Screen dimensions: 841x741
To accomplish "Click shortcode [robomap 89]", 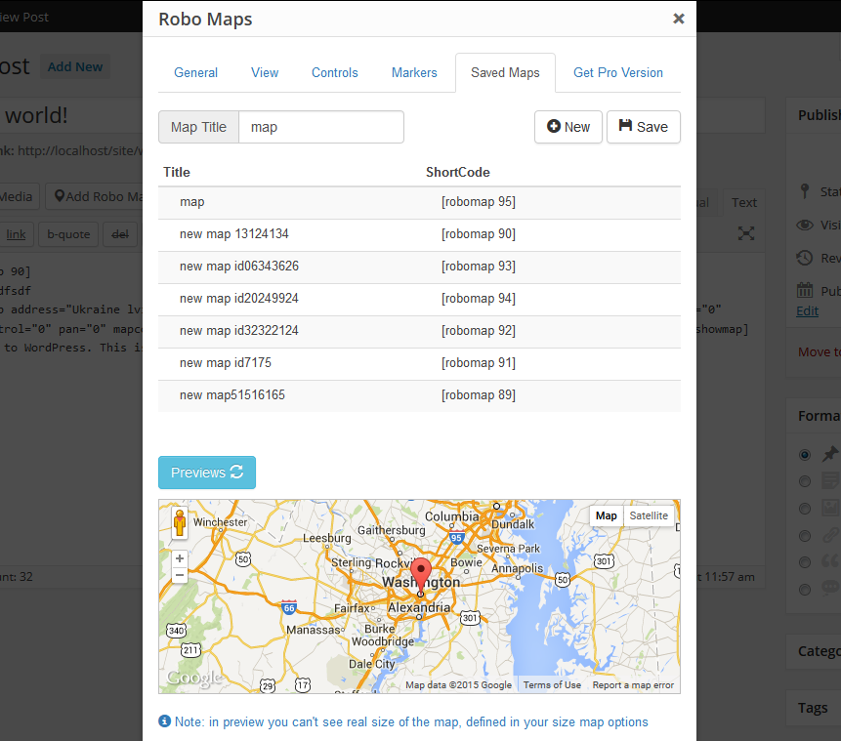I will (479, 395).
